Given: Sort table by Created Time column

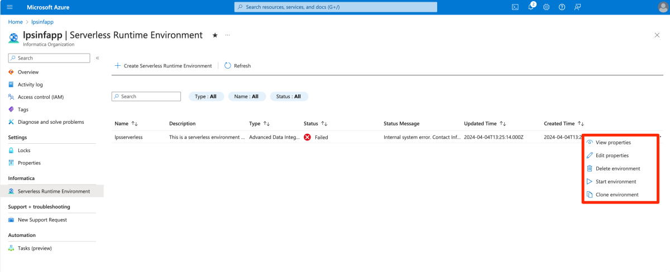Looking at the screenshot, I should [564, 124].
